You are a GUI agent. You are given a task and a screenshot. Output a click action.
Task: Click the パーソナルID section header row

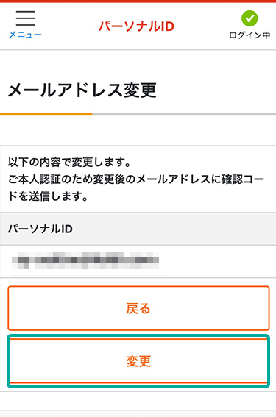(x=138, y=229)
